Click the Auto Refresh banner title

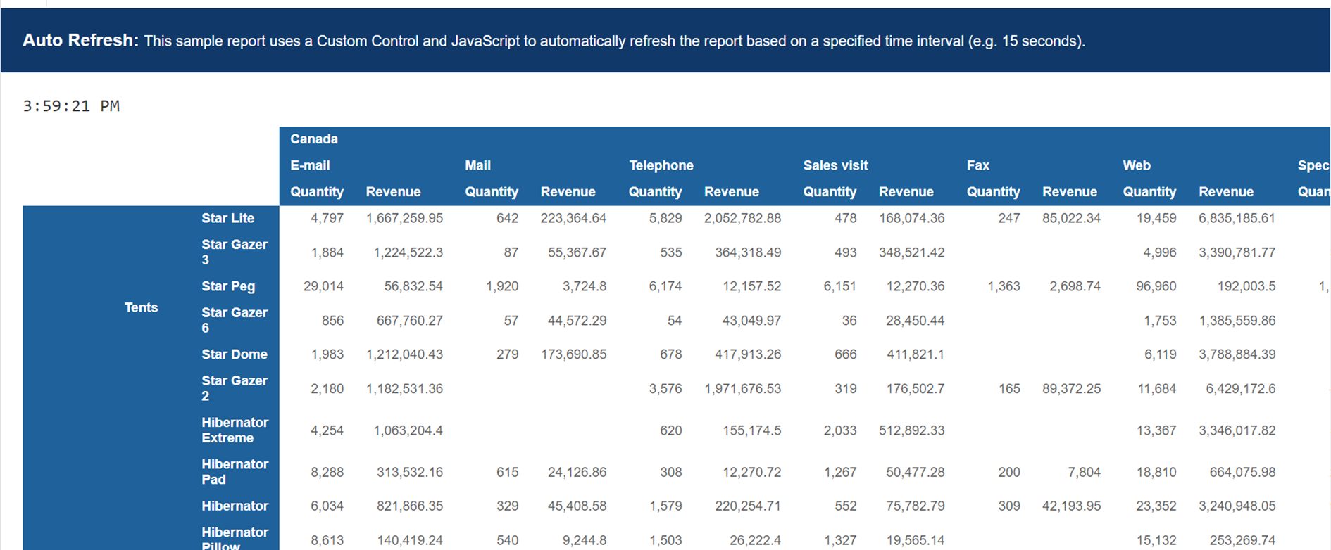[80, 40]
